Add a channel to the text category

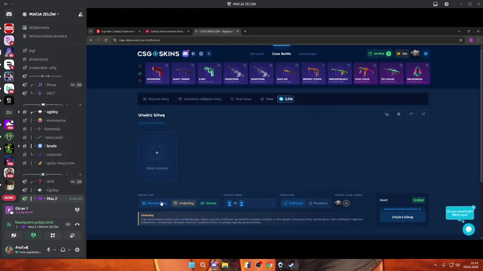point(80,105)
